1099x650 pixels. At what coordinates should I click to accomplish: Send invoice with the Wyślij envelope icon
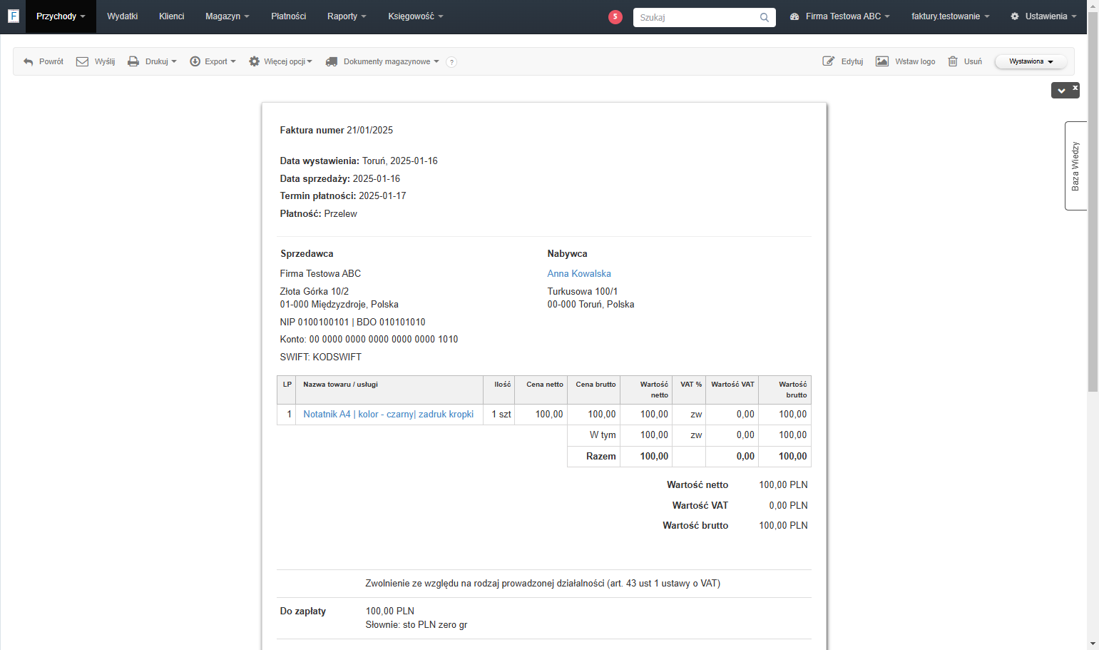(x=82, y=61)
